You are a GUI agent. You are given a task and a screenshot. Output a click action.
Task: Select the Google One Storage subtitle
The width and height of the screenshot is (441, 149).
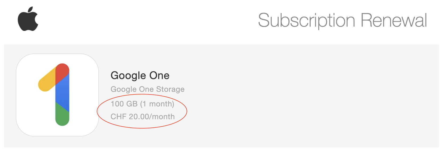147,89
